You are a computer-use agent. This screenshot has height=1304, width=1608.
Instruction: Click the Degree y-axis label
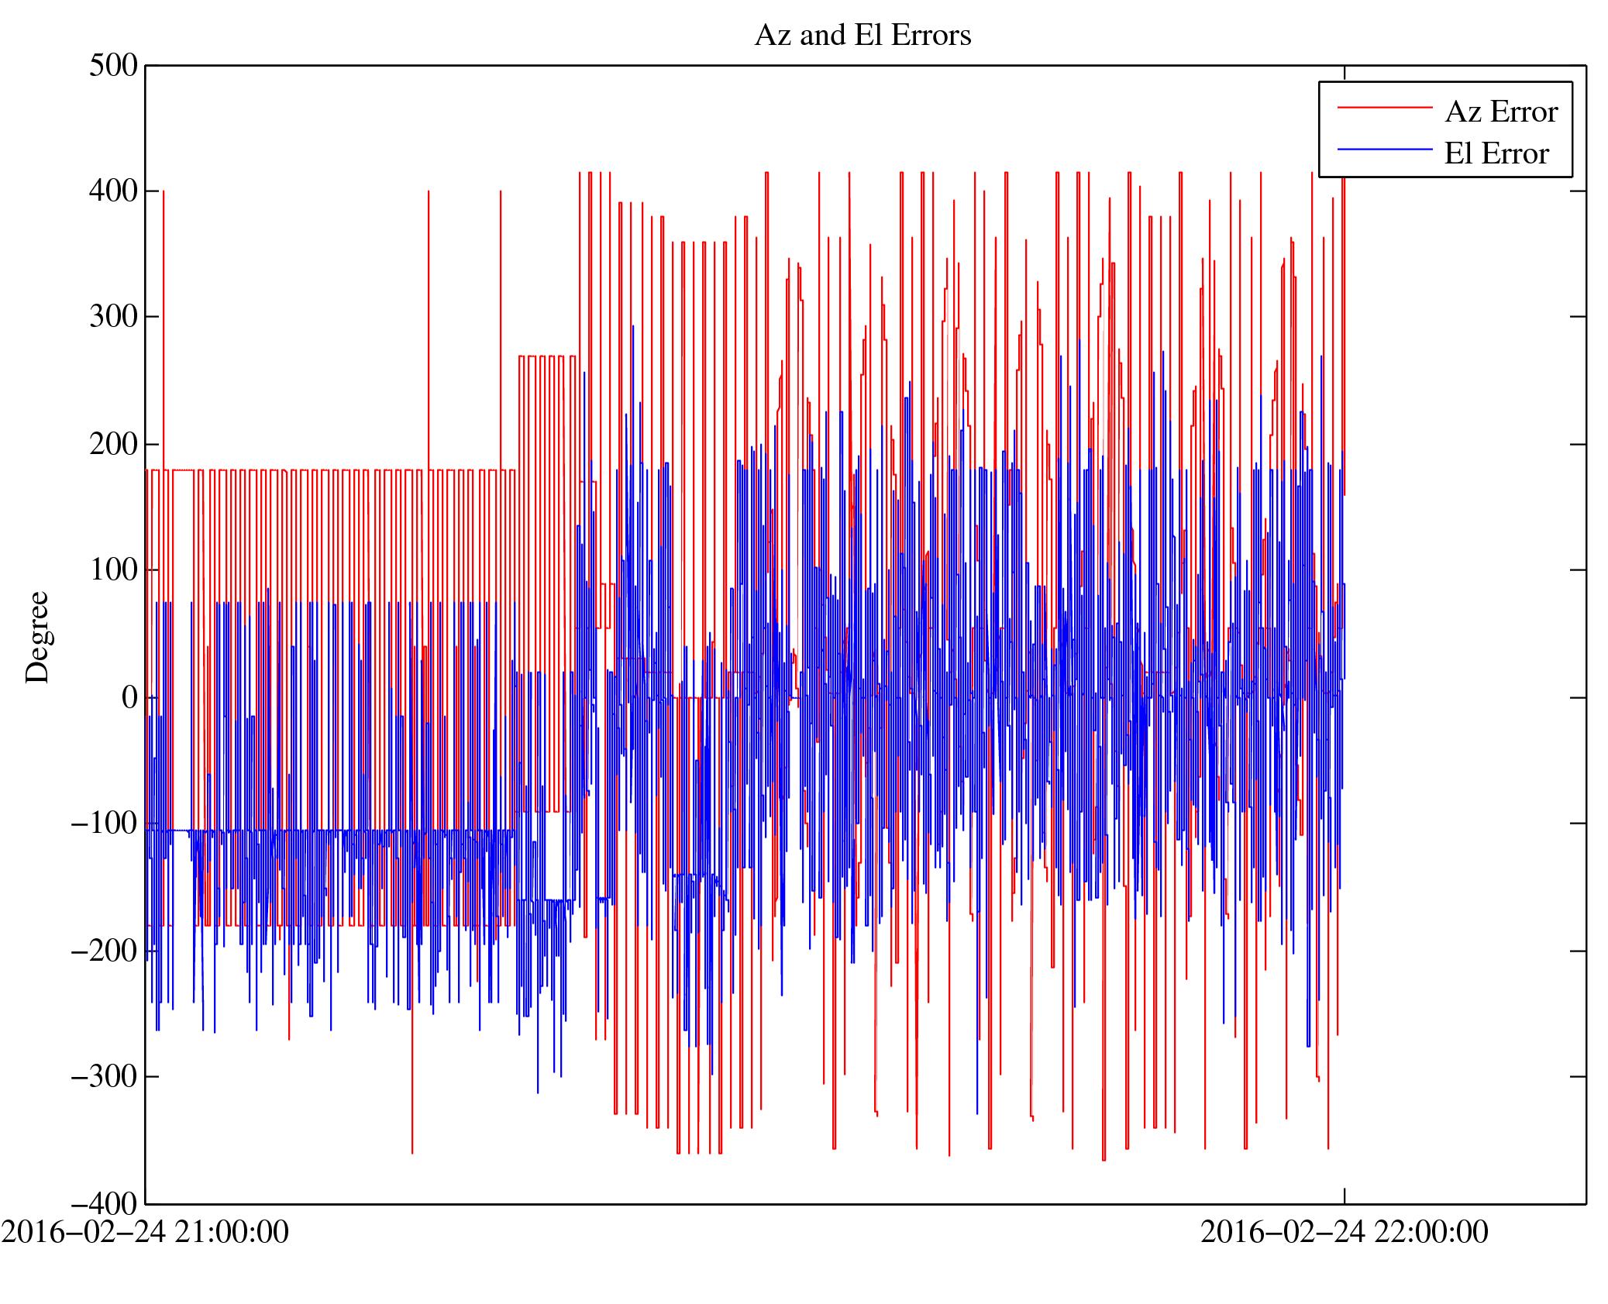(x=37, y=637)
